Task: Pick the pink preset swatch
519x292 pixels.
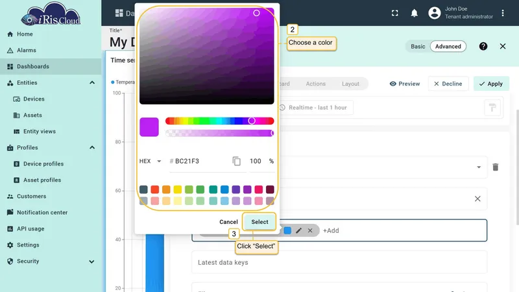Action: coord(258,189)
